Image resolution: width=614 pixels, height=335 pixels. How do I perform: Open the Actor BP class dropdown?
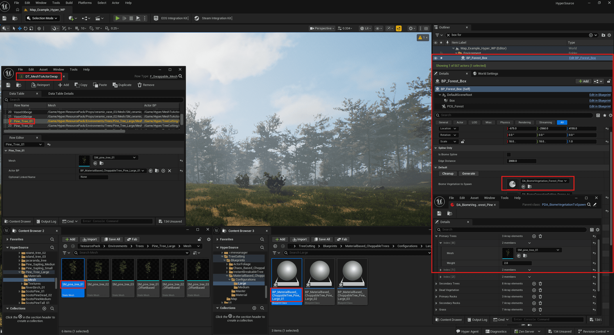click(x=112, y=171)
